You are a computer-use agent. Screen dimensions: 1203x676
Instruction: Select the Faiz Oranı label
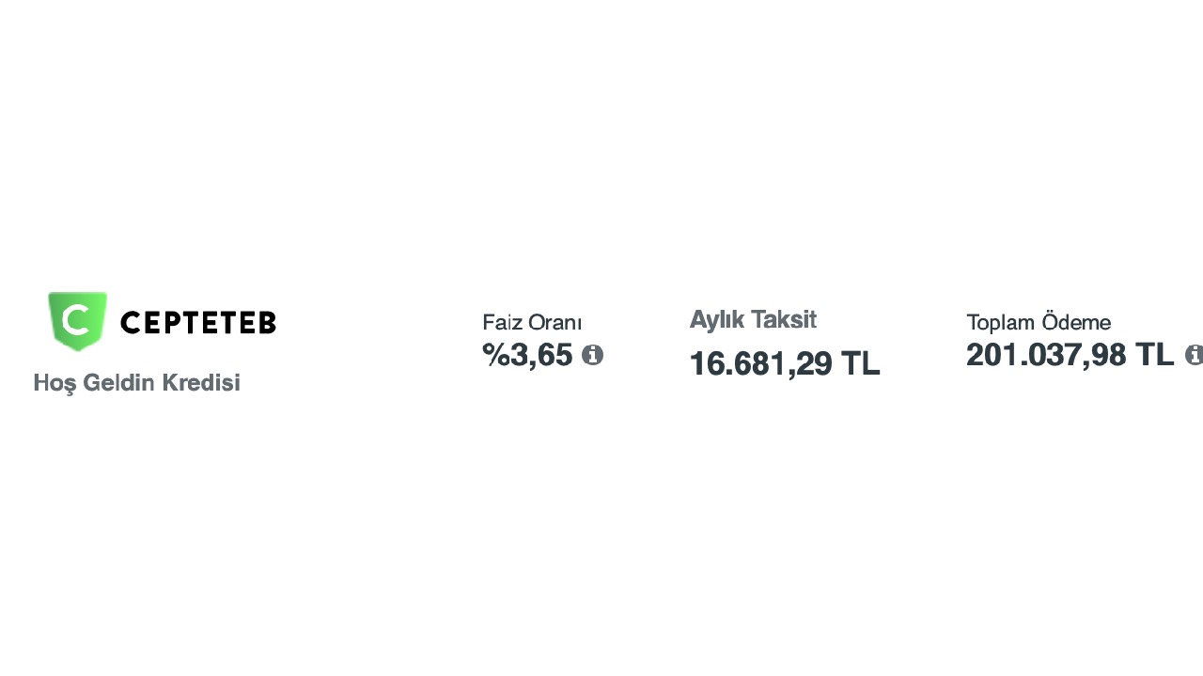coord(532,323)
